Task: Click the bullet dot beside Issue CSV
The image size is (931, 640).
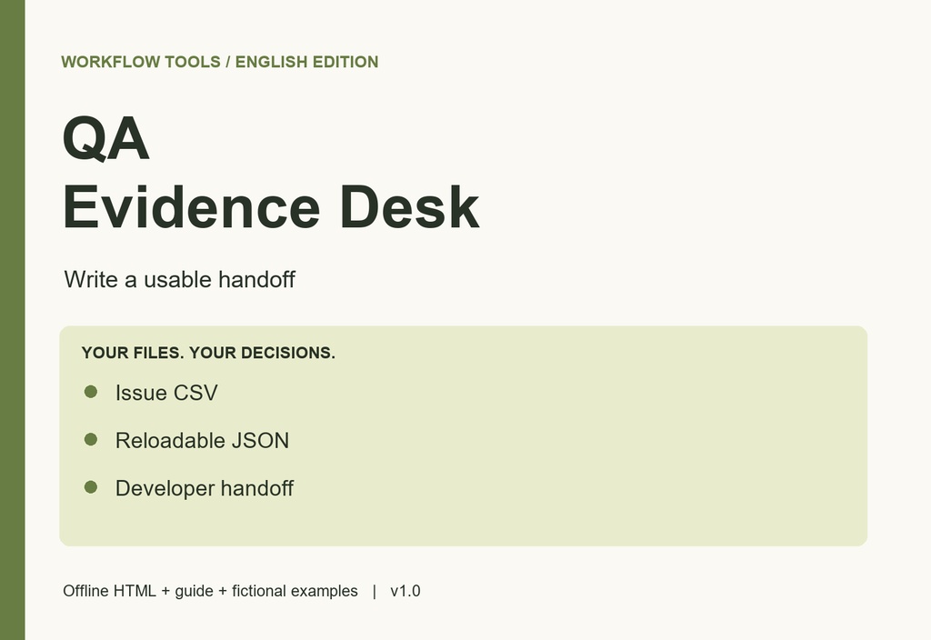Action: (91, 392)
